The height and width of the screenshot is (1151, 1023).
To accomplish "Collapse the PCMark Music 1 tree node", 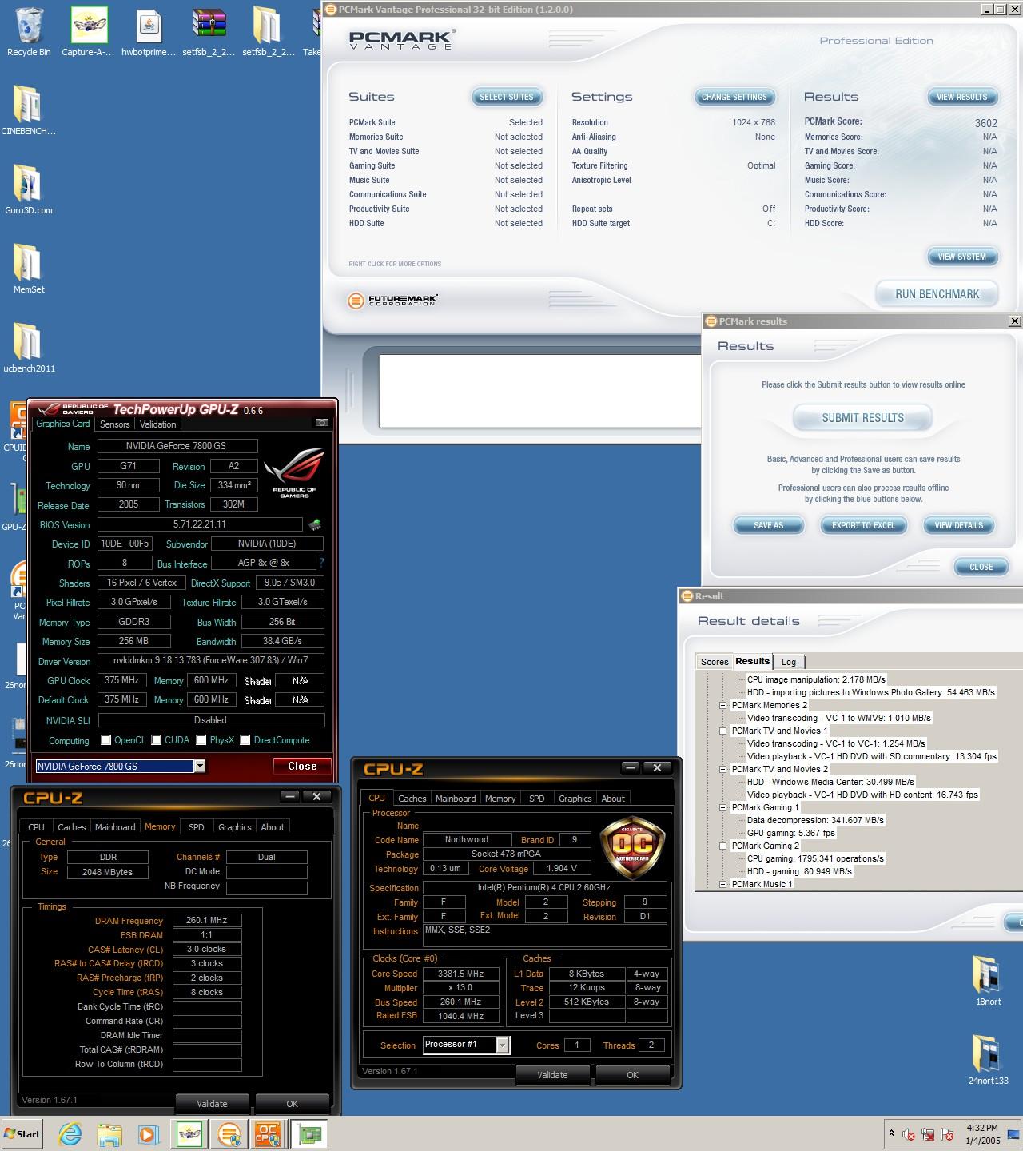I will [722, 884].
